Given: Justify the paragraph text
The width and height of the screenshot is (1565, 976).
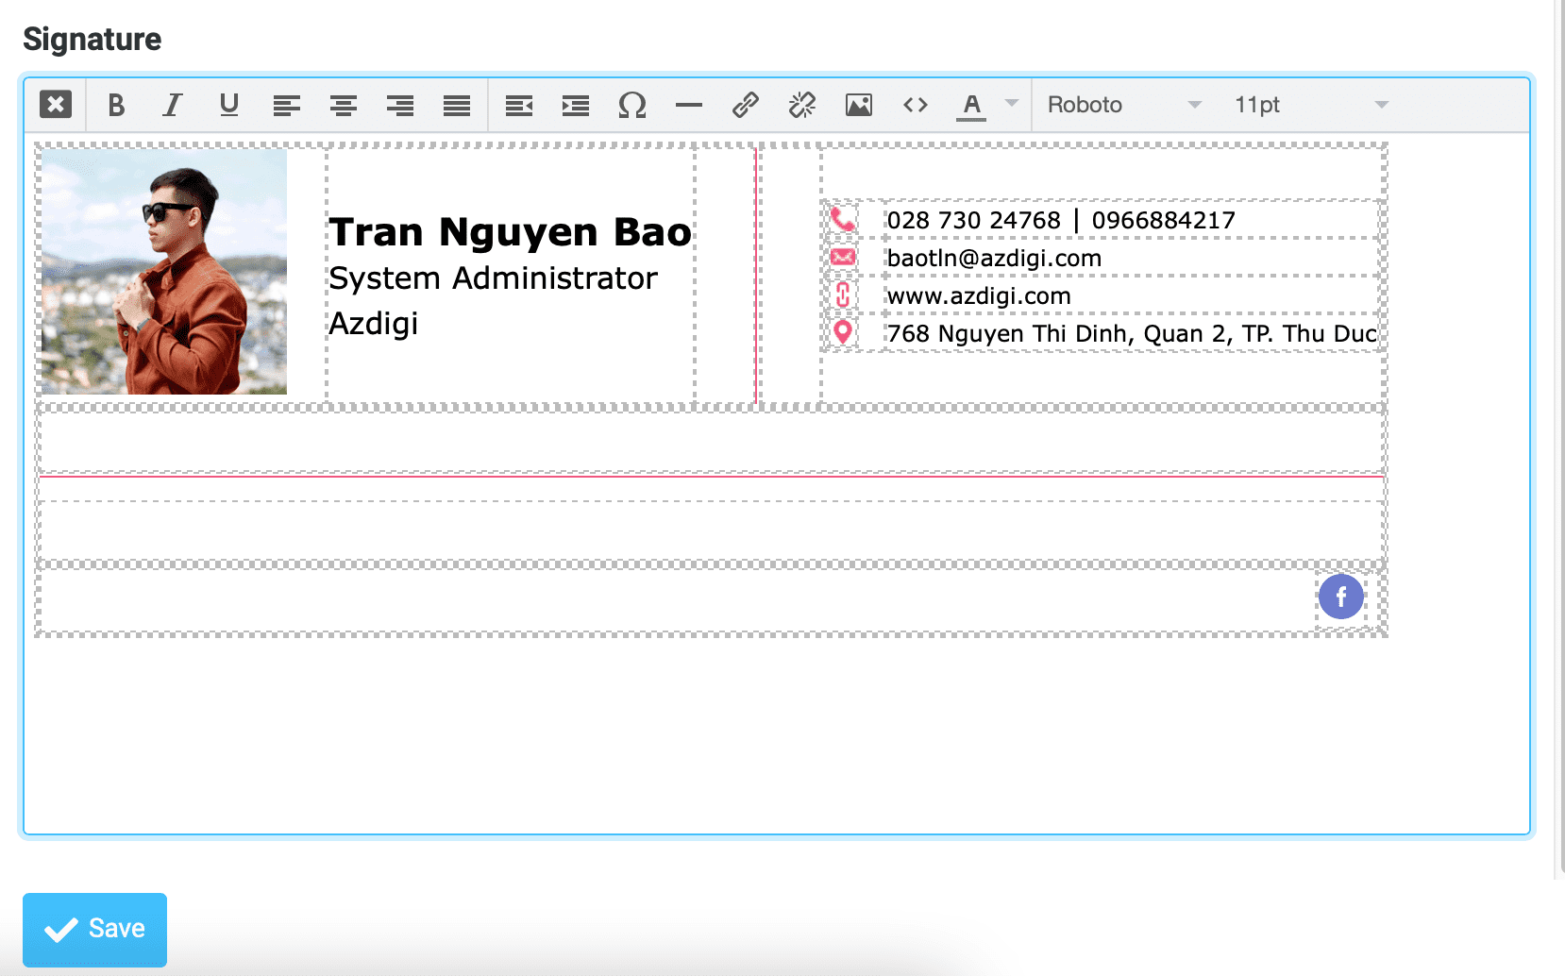Looking at the screenshot, I should 457,105.
